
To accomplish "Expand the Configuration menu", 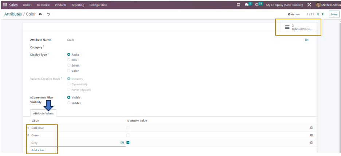I will pyautogui.click(x=98, y=5).
